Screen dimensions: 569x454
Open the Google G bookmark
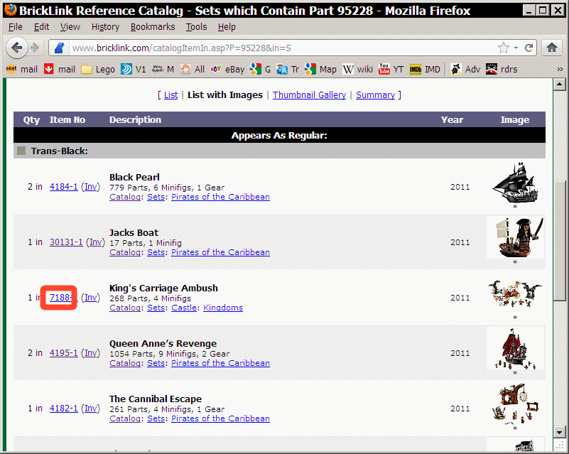pyautogui.click(x=260, y=69)
